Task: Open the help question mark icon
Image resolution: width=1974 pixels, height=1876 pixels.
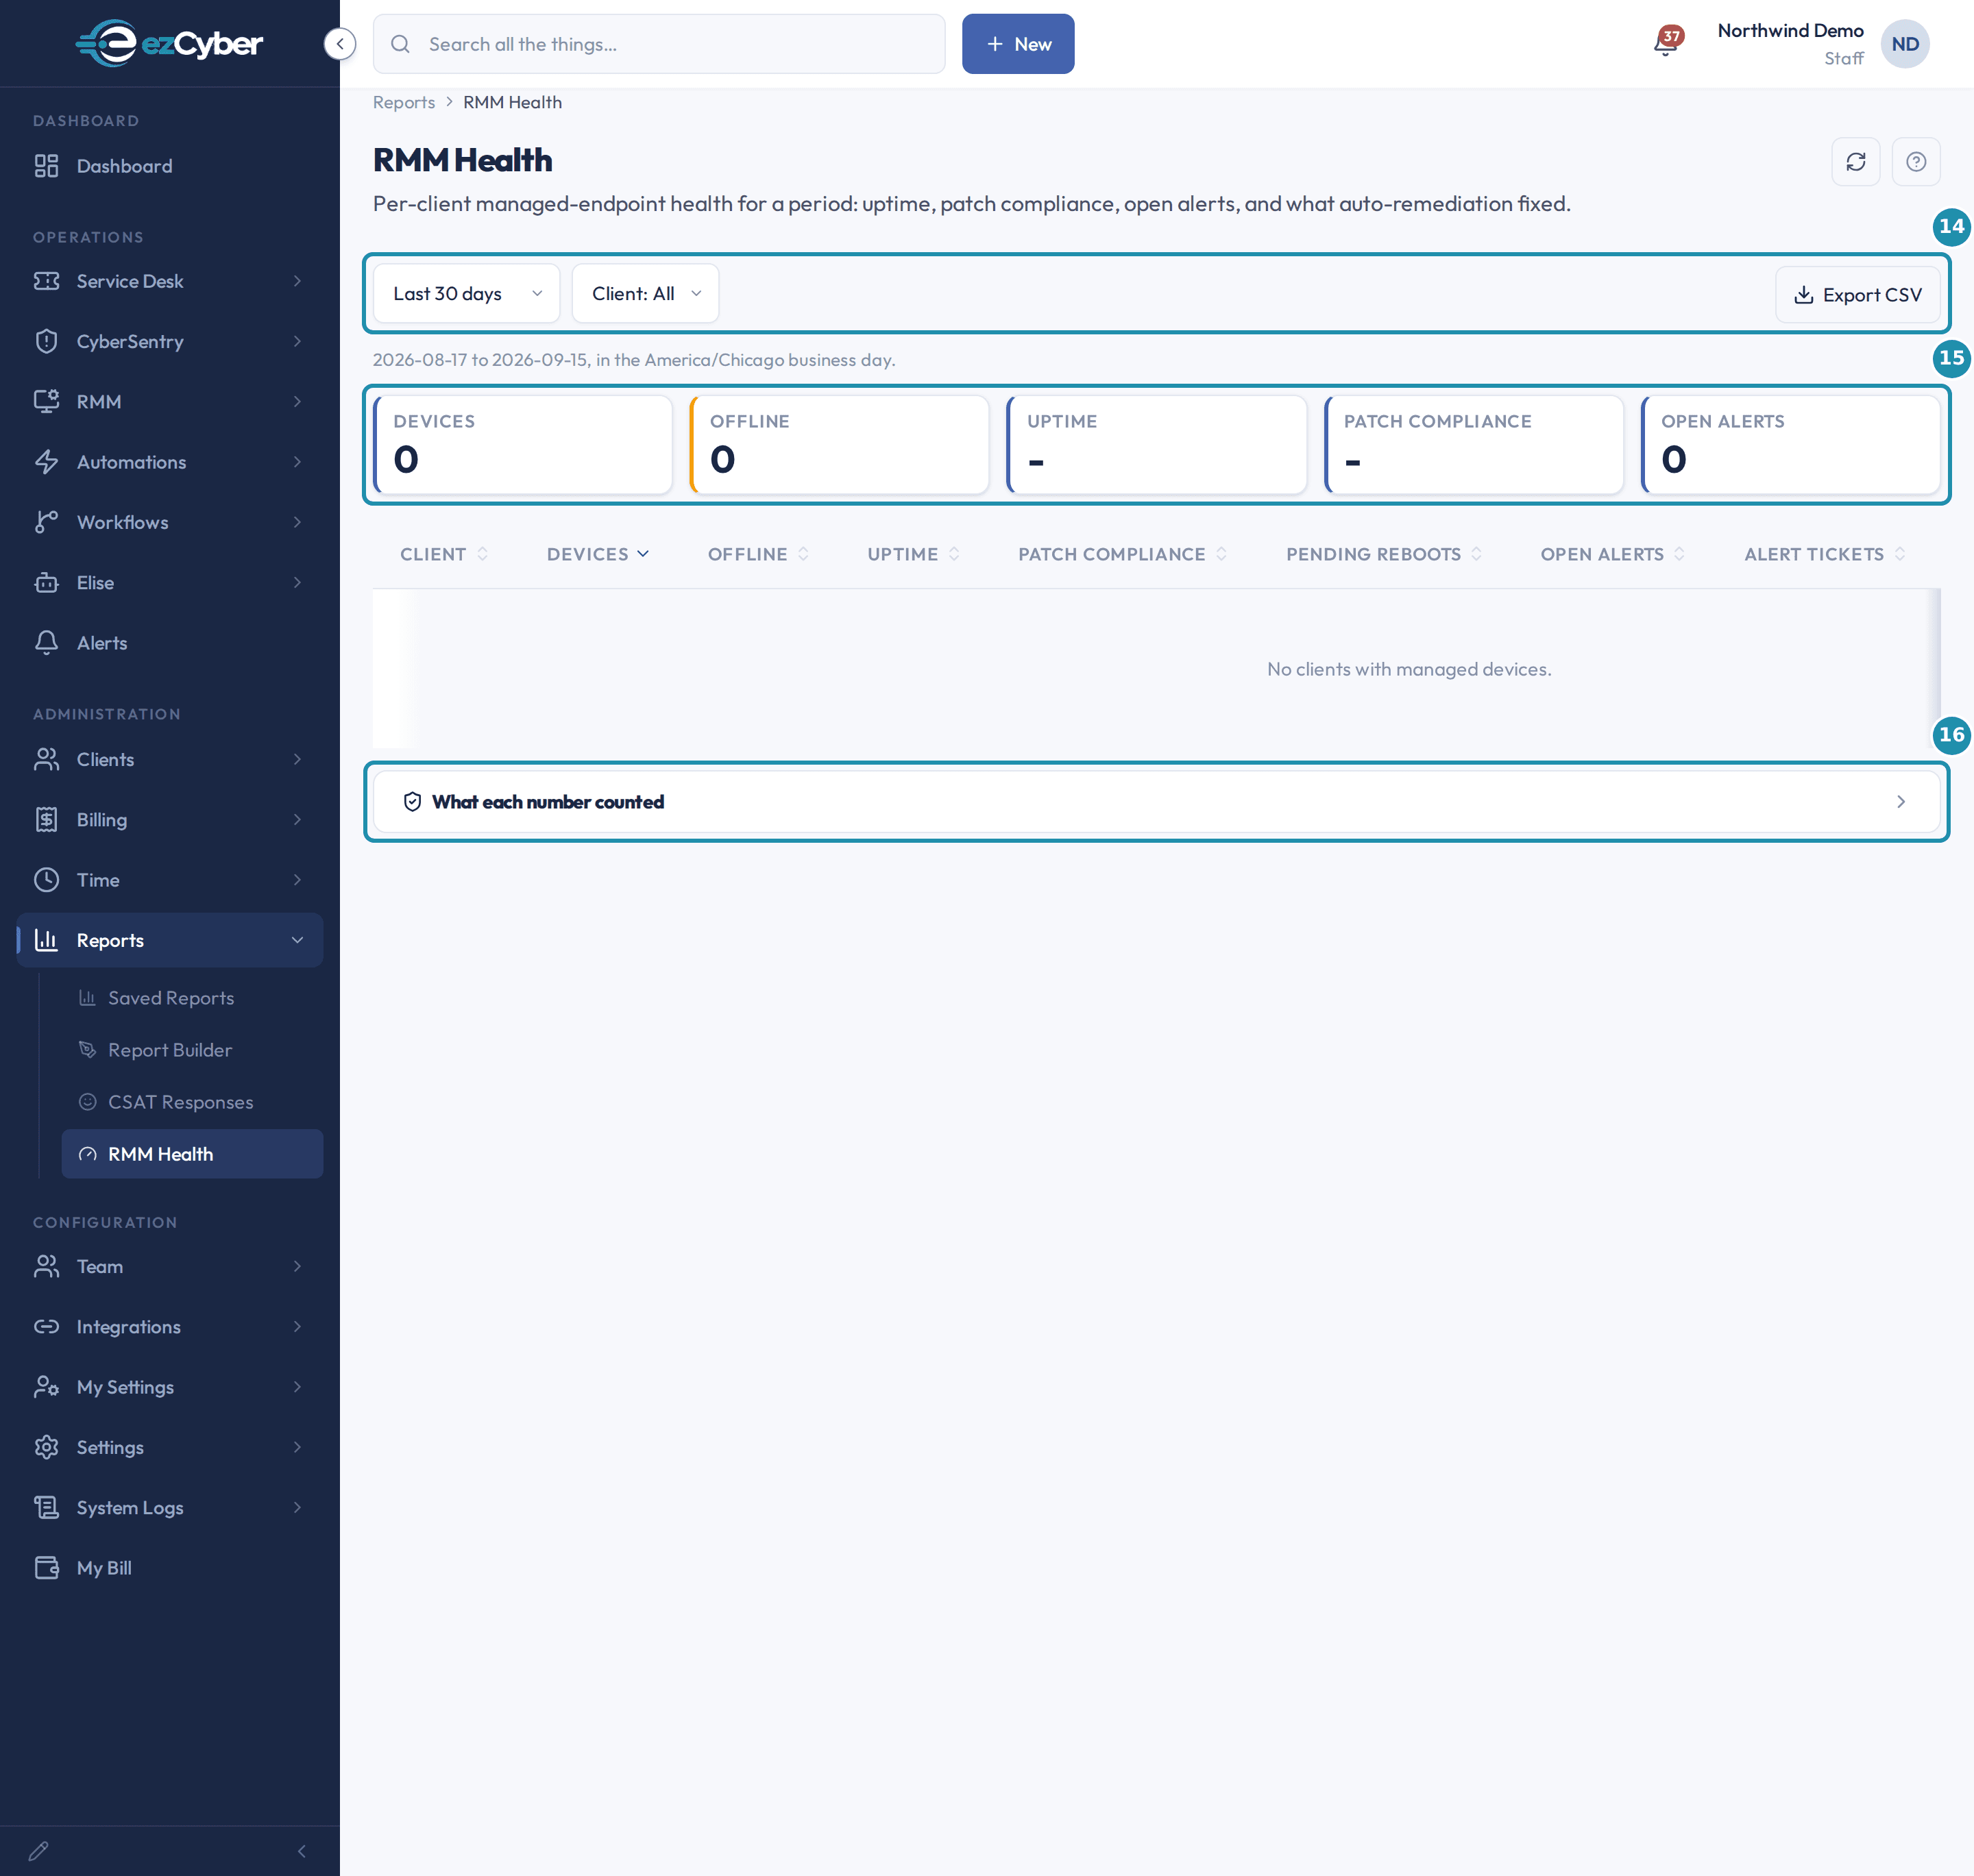Action: (1915, 162)
